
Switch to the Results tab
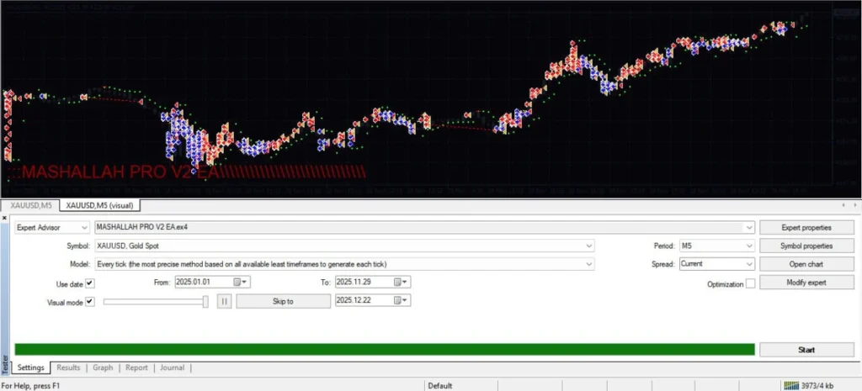[x=68, y=367]
